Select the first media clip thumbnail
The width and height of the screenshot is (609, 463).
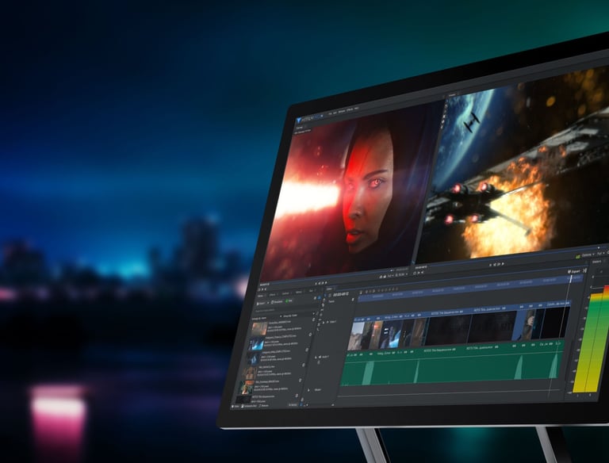pyautogui.click(x=259, y=329)
